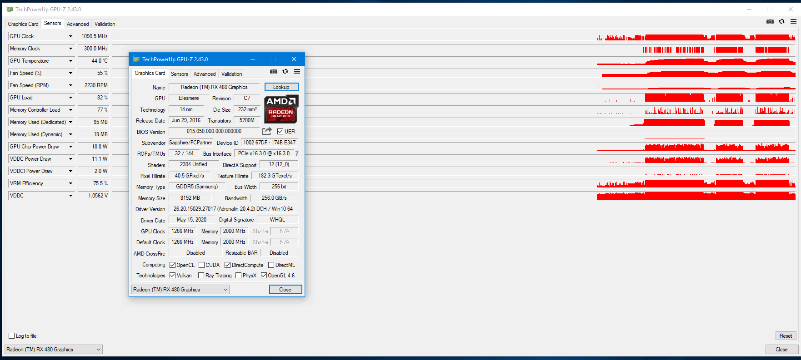This screenshot has width=801, height=360.
Task: Click Fan Speed reading 2230 RPM
Action: pos(94,85)
